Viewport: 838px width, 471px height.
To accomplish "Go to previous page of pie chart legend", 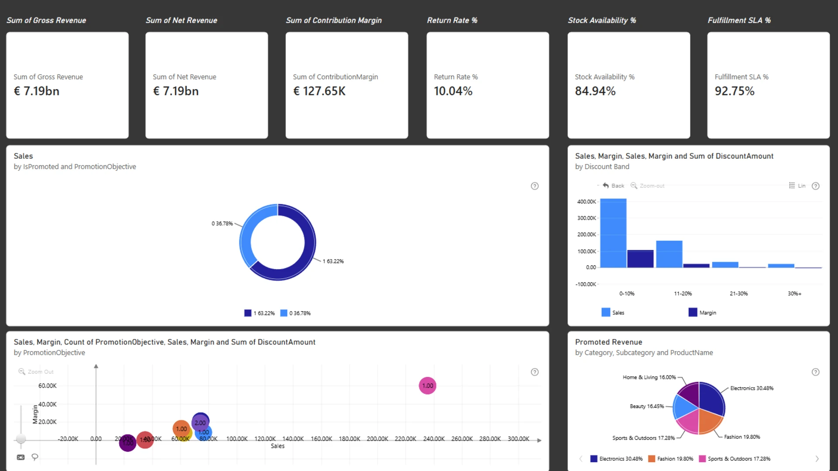I will [x=580, y=459].
